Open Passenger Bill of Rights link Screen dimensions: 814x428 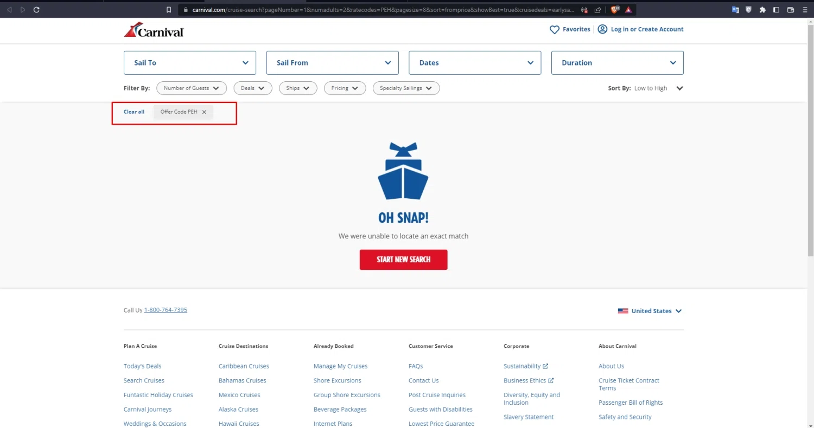[x=631, y=403]
